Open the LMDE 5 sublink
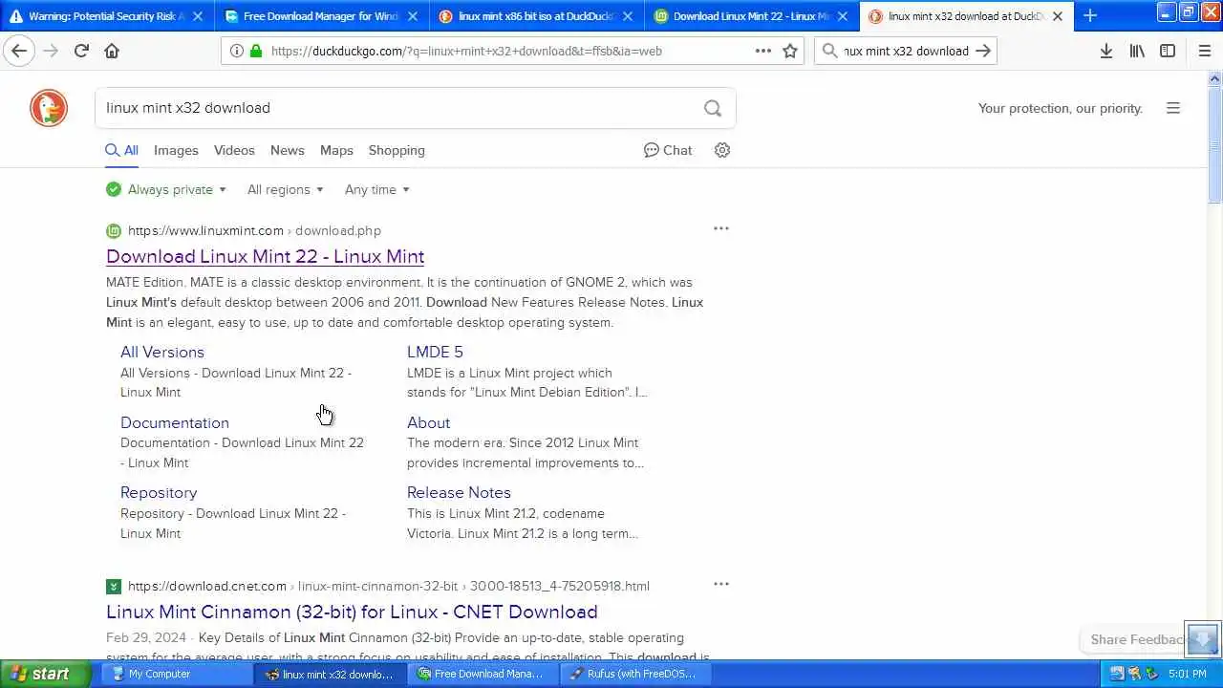Screen dimensions: 1223x688 (x=435, y=352)
